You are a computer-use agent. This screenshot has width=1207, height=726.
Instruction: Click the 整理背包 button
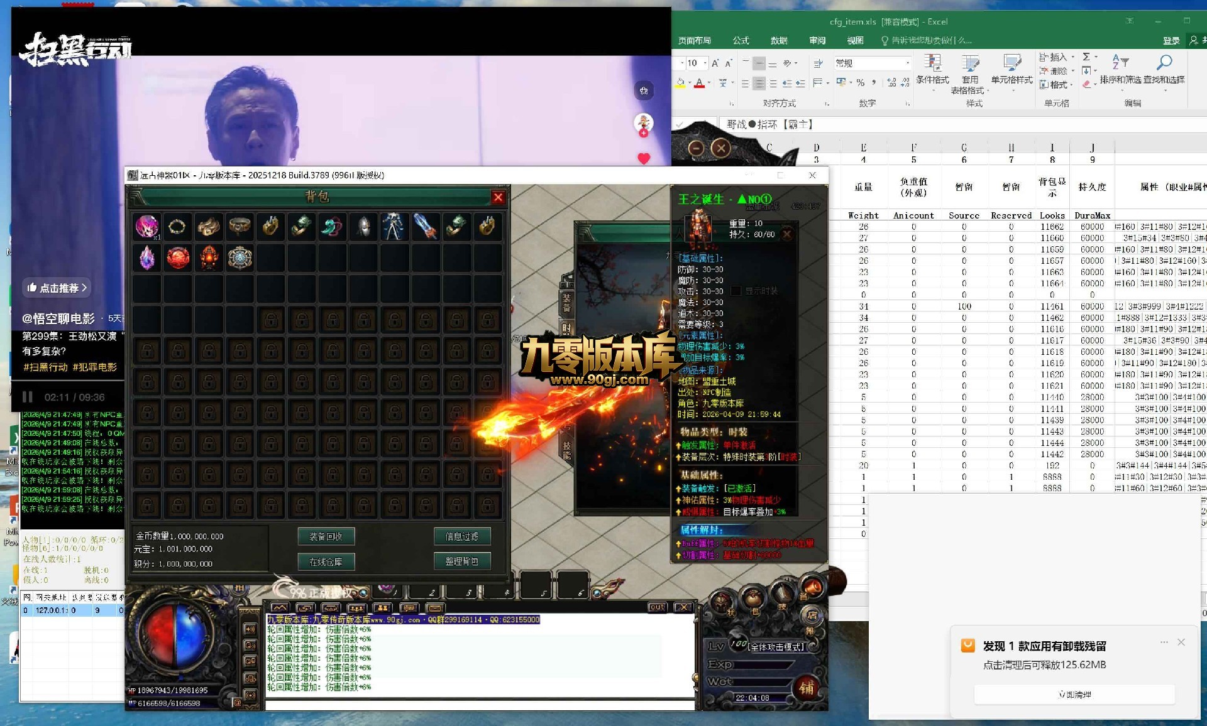click(x=462, y=561)
